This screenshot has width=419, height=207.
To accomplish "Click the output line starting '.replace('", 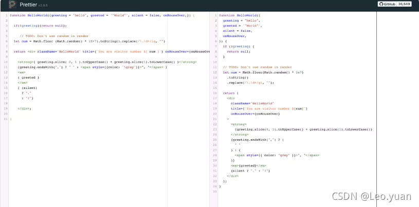I will point(250,83).
